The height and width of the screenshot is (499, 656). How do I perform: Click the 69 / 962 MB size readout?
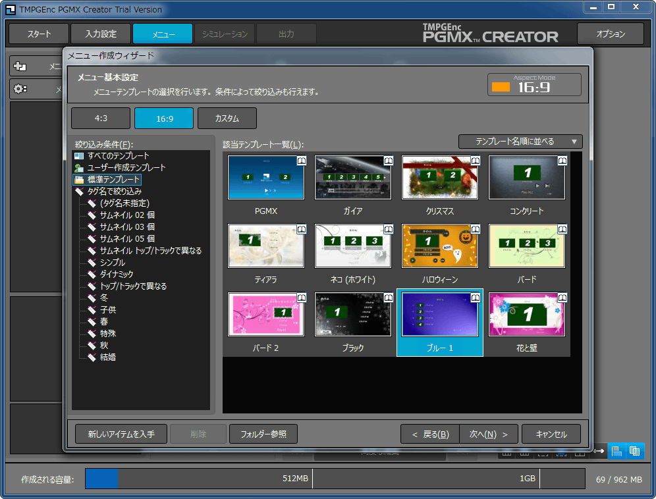tap(619, 480)
